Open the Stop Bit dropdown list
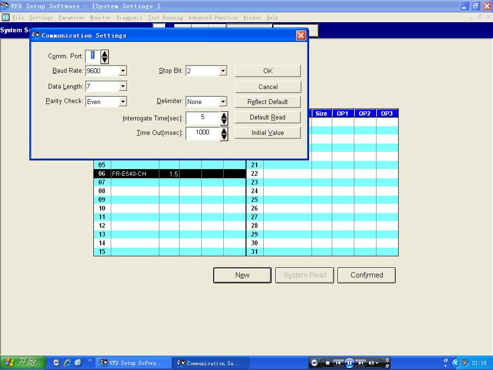This screenshot has height=370, width=493. 223,71
